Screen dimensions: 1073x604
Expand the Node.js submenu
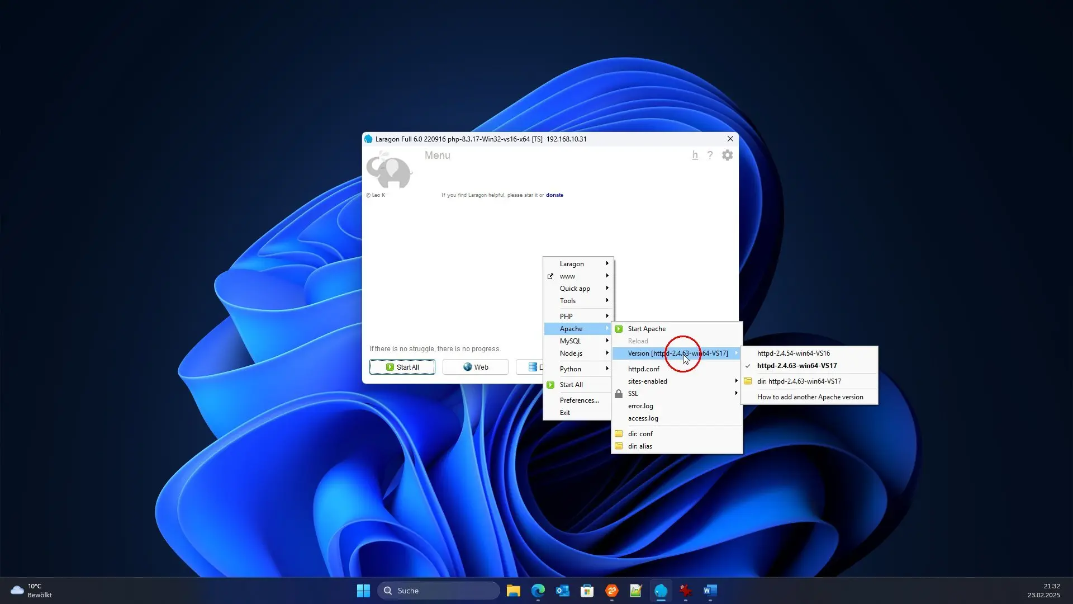(578, 353)
